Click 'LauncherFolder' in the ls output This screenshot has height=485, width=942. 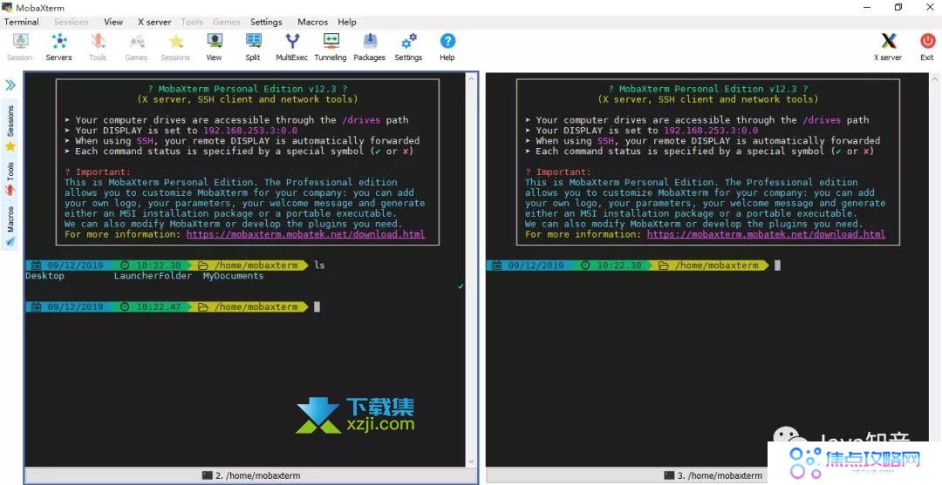coord(153,276)
